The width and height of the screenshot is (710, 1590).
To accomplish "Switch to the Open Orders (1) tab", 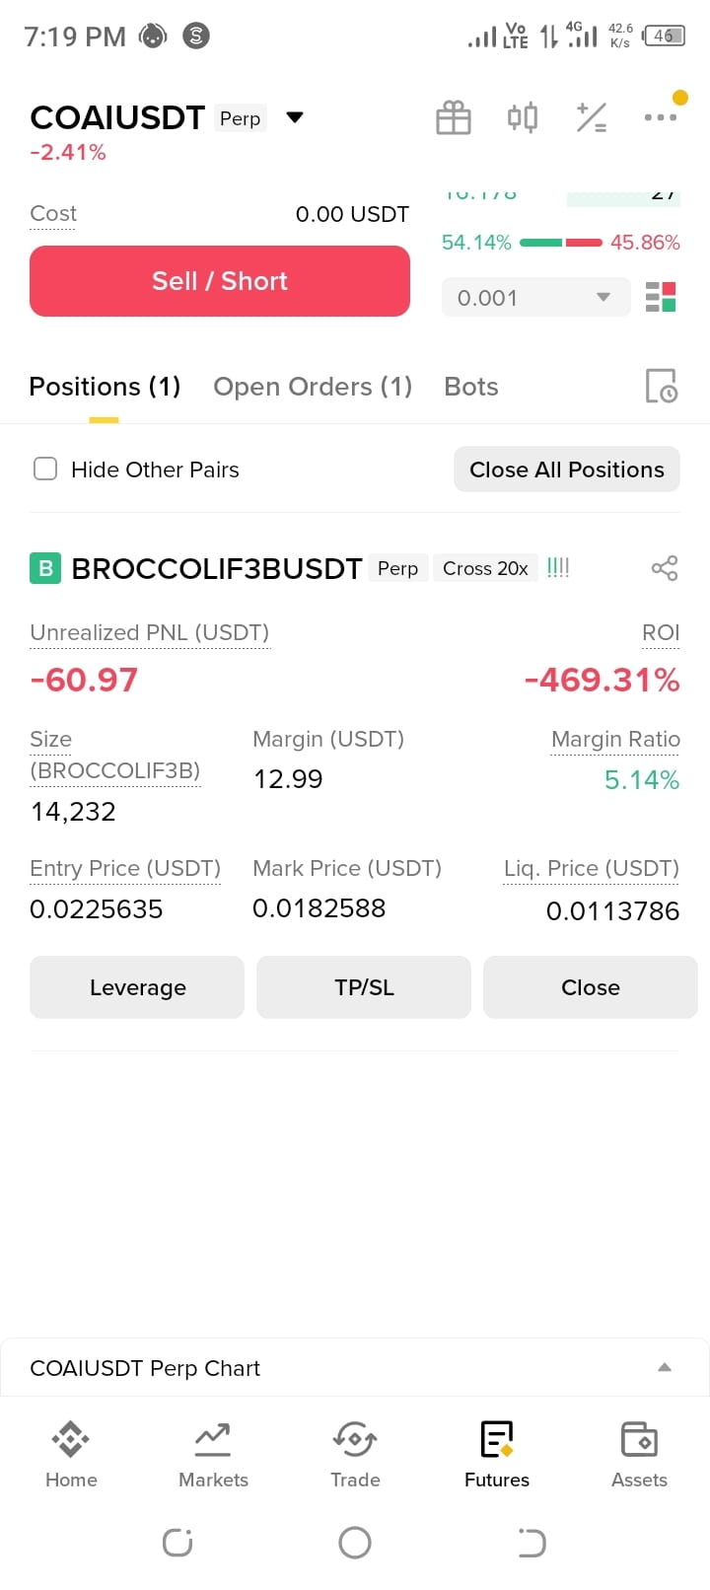I will tap(313, 387).
